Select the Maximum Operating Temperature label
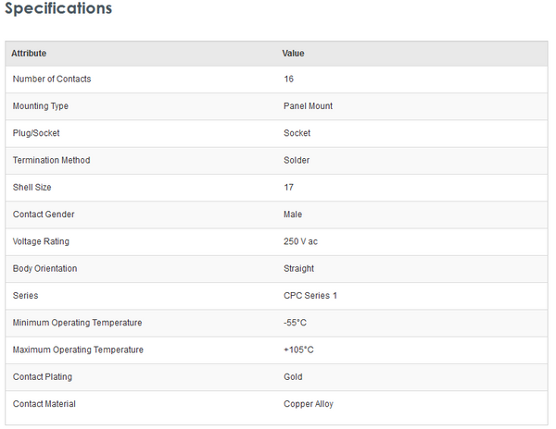This screenshot has height=429, width=556. 78,350
